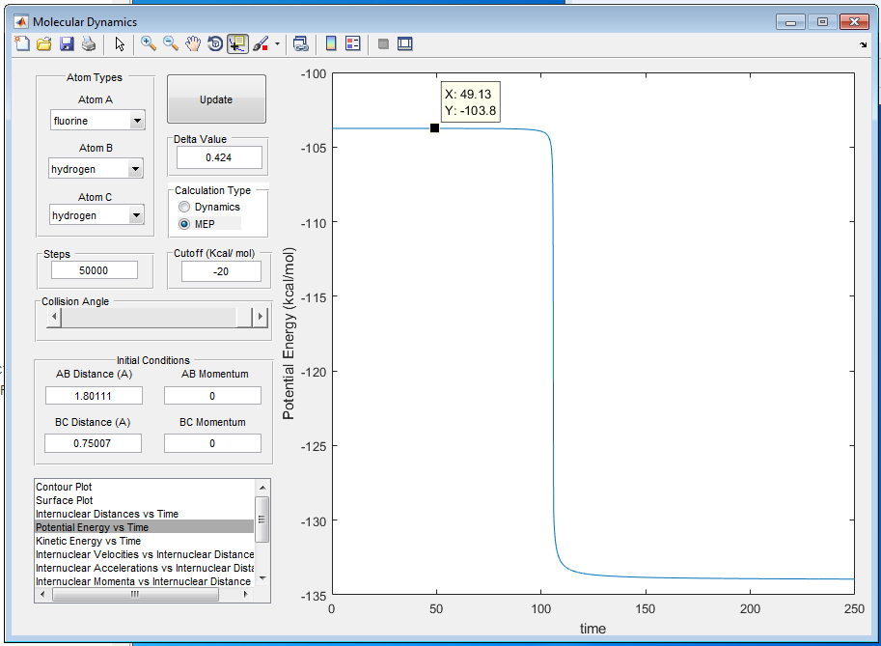The height and width of the screenshot is (646, 881).
Task: Click the New Figure toolbar icon
Action: tap(23, 43)
